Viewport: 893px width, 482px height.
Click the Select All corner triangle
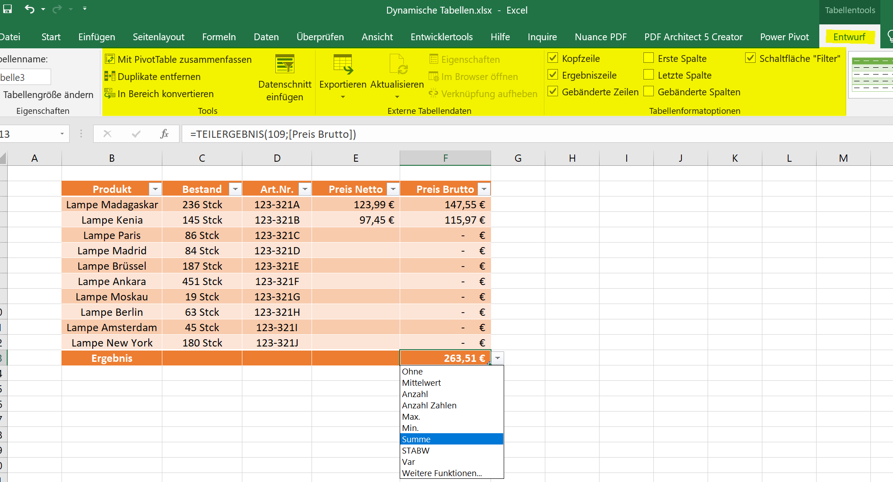[x=3, y=158]
